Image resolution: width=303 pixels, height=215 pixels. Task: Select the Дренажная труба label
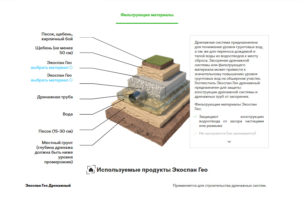coord(55,97)
